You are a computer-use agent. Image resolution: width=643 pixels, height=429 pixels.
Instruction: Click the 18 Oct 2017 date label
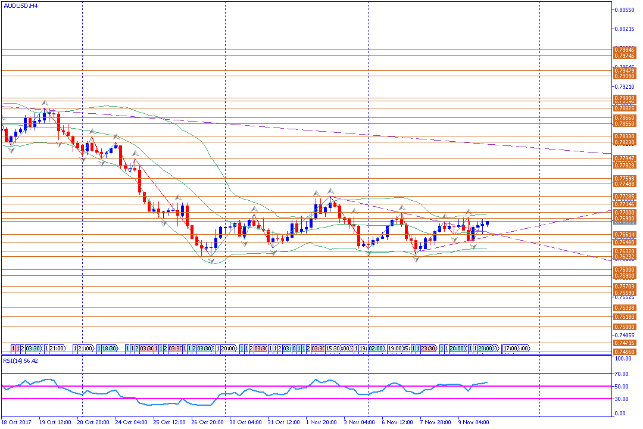(17, 422)
